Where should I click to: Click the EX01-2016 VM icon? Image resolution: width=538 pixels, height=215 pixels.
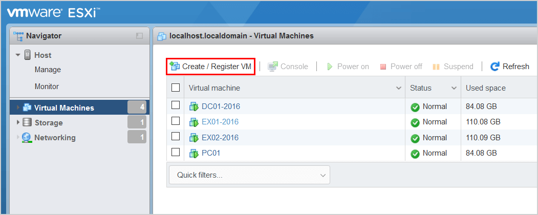(x=194, y=122)
